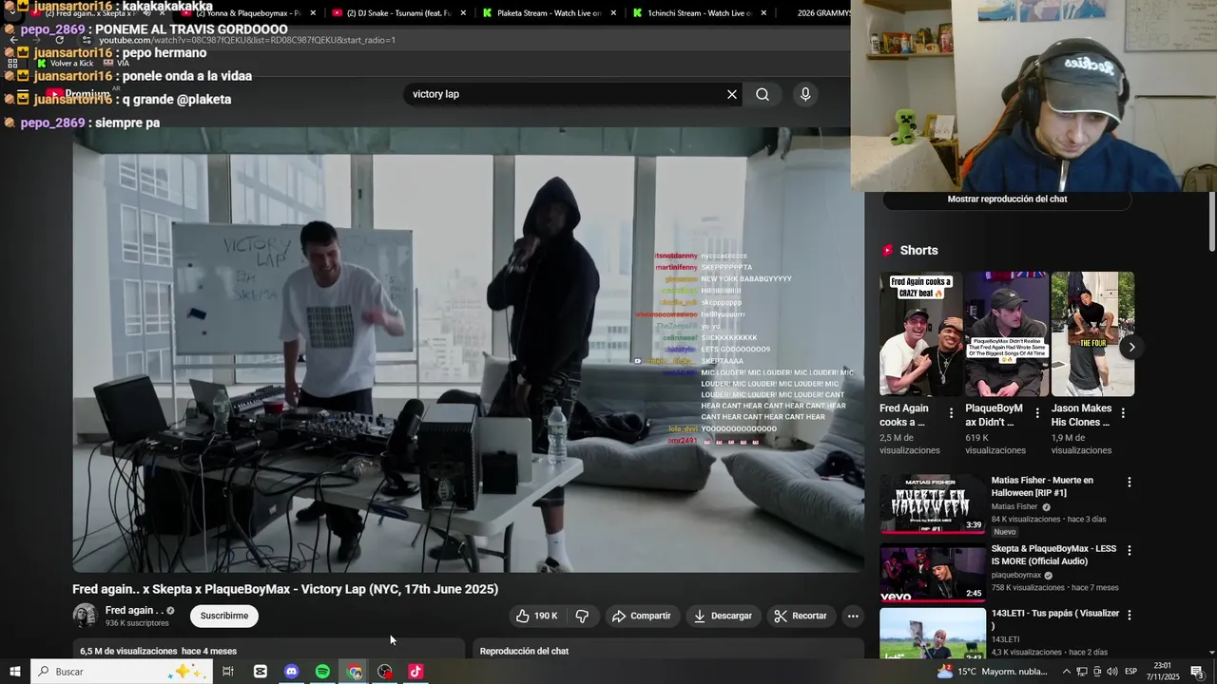Open Chrome from the taskbar

(355, 672)
